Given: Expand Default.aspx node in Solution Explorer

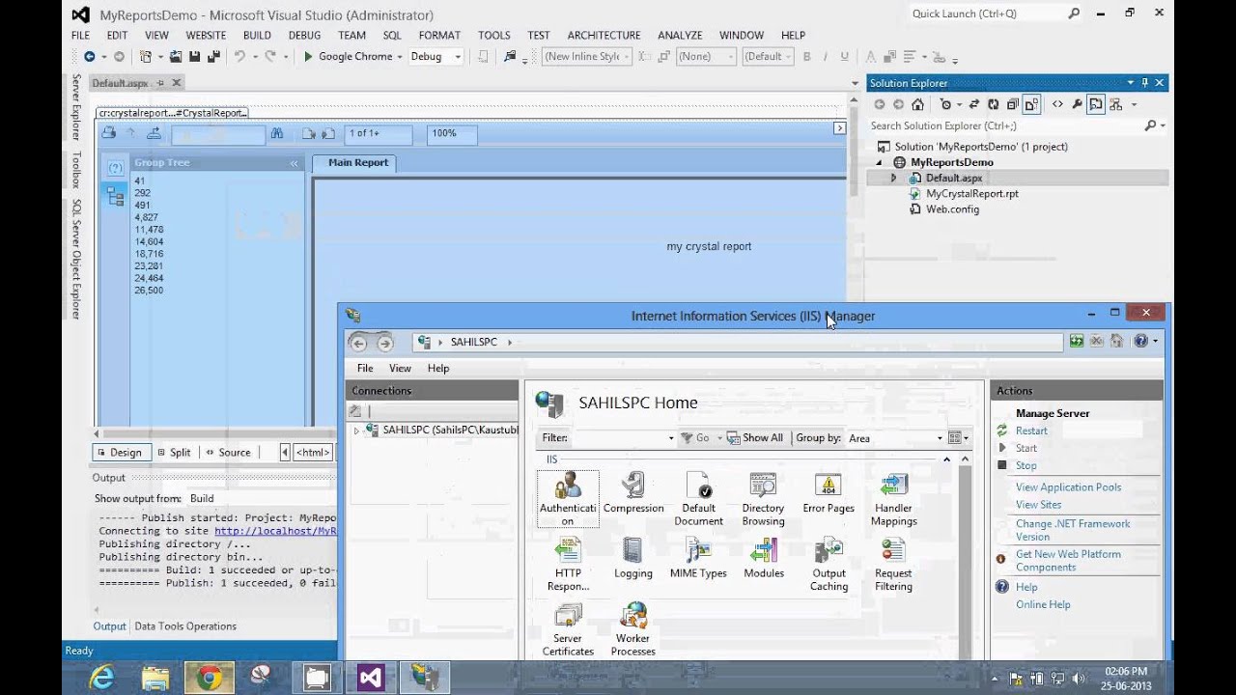Looking at the screenshot, I should point(893,179).
